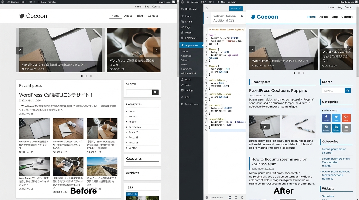
Task: Open Blog in the Before window main menu
Action: [x=140, y=16]
